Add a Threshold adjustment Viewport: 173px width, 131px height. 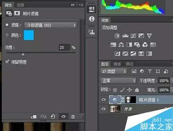click(133, 53)
